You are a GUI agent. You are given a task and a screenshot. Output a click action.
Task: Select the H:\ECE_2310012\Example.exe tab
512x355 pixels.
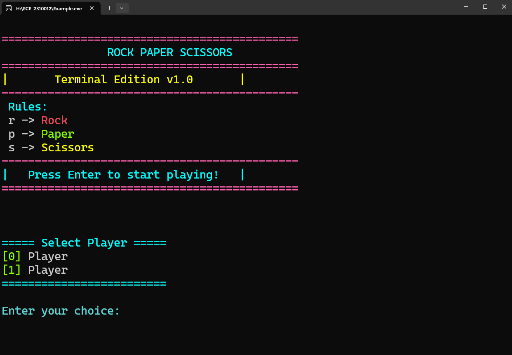49,8
